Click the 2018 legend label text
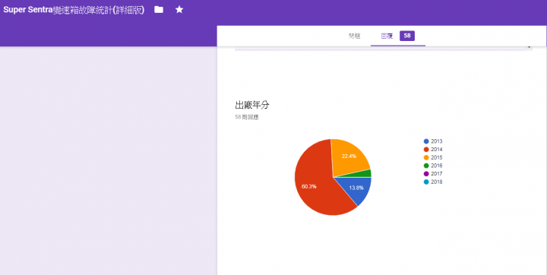The height and width of the screenshot is (275, 547). tap(437, 182)
